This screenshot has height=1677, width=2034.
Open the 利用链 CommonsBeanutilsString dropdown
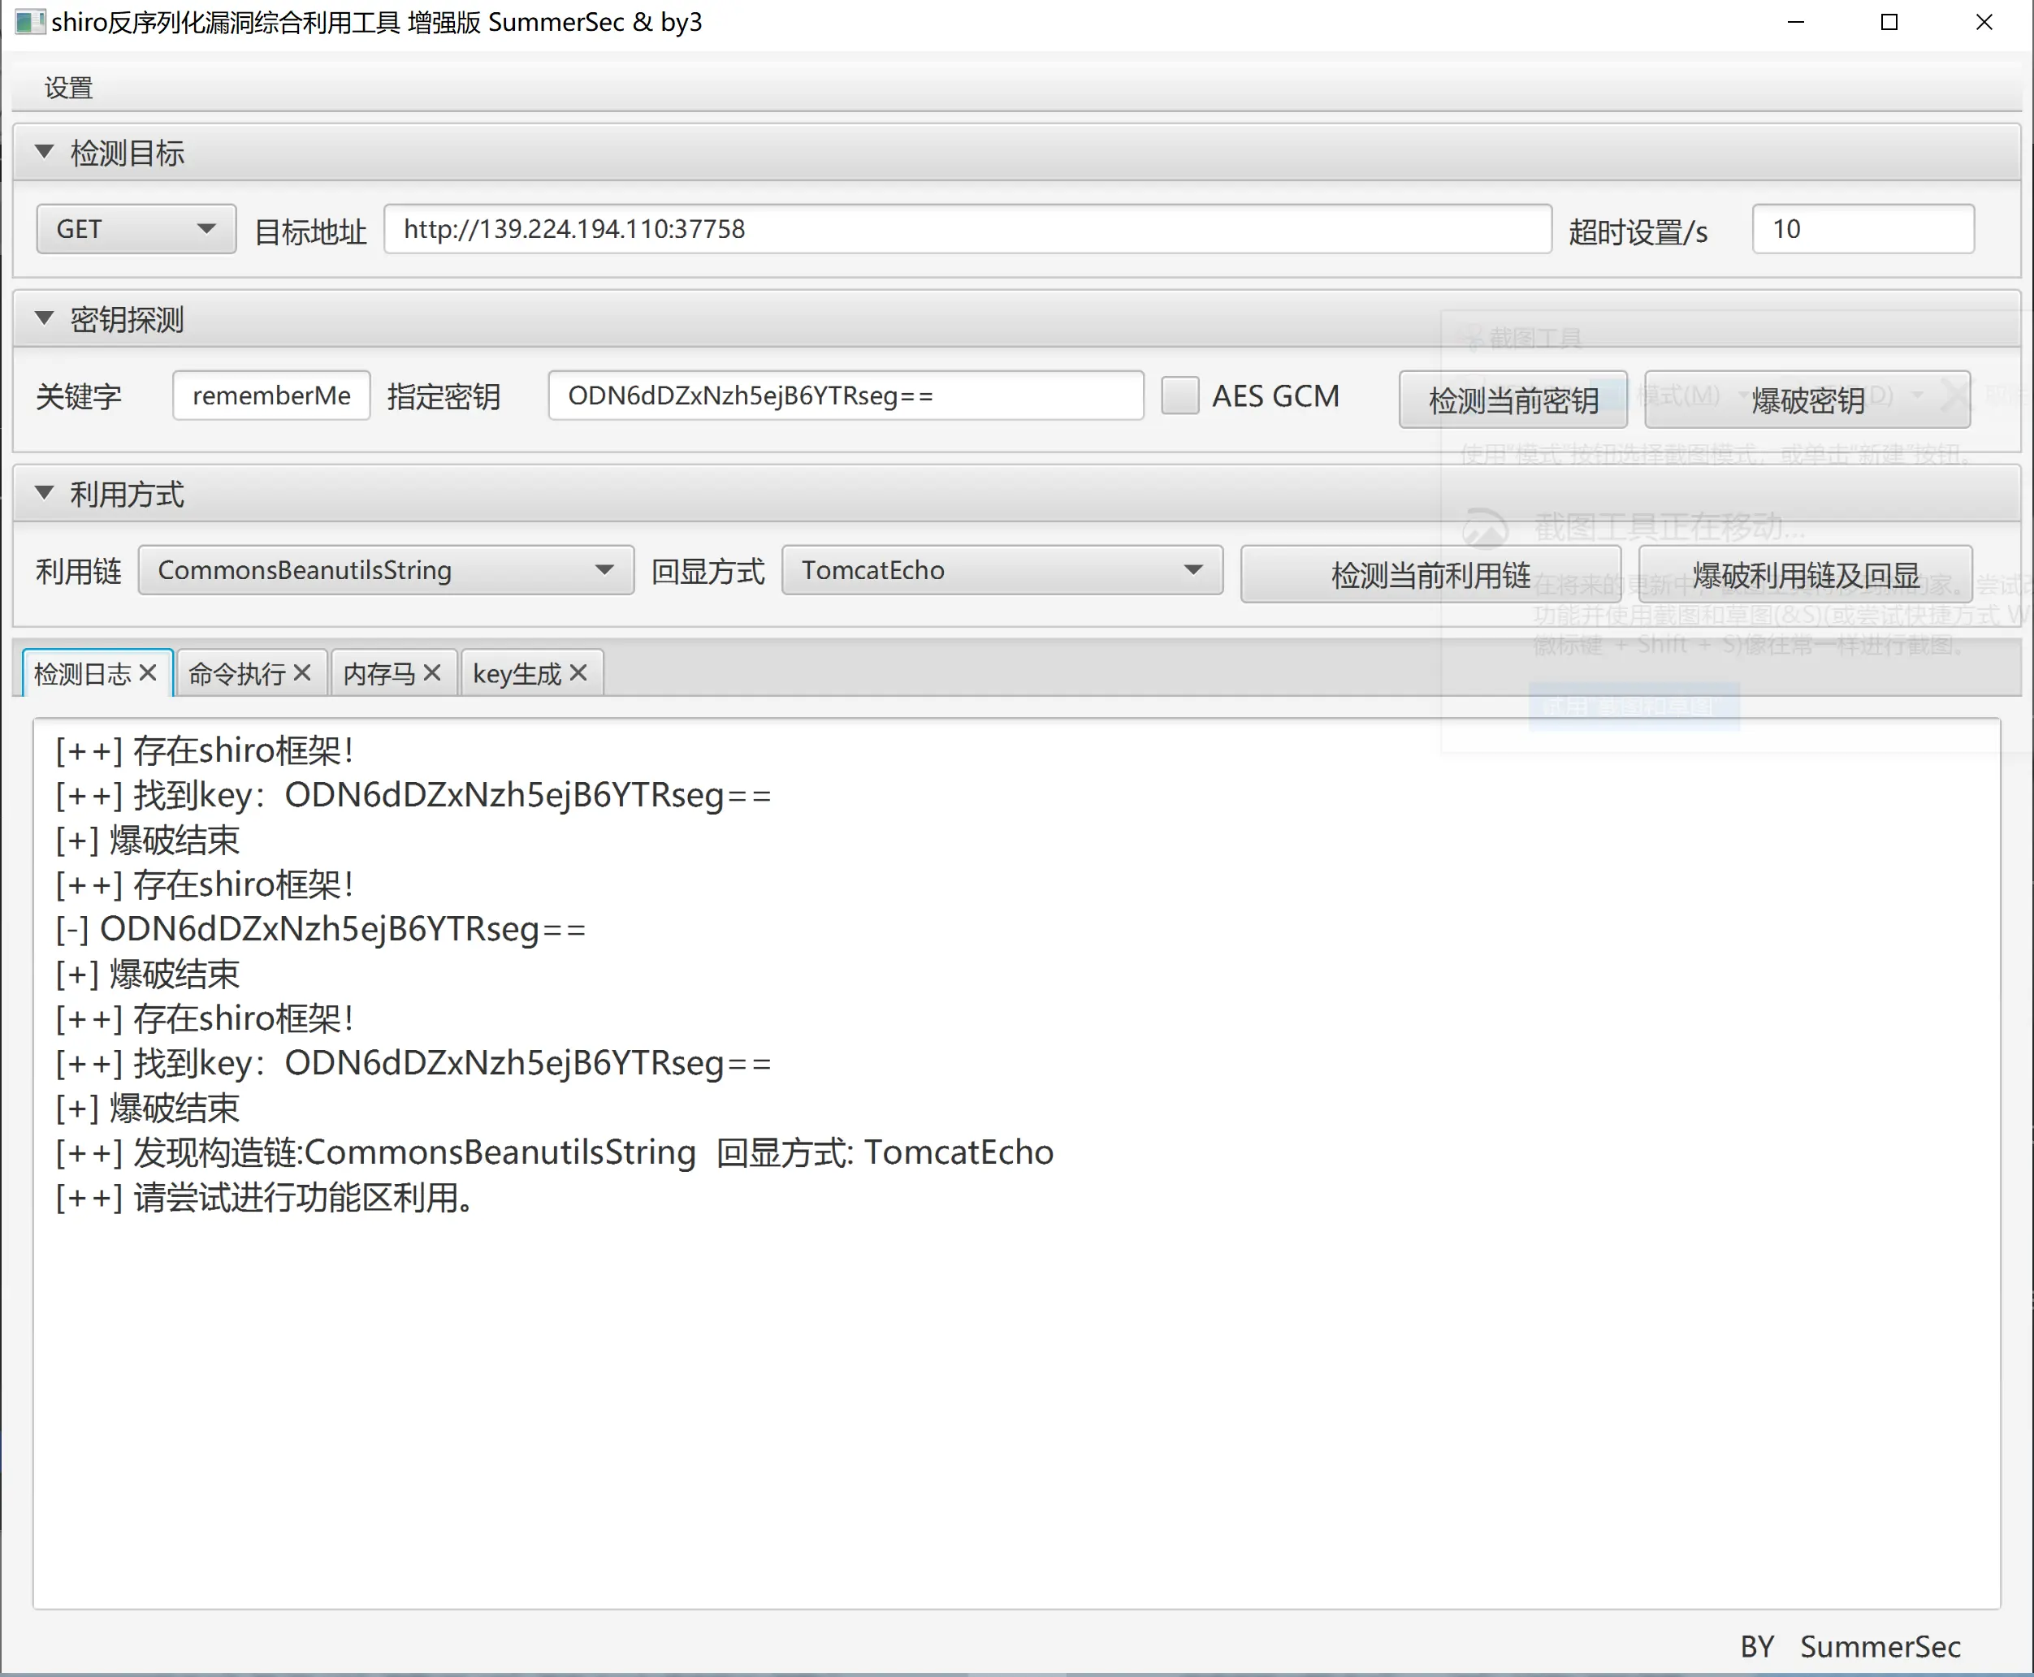click(x=386, y=570)
